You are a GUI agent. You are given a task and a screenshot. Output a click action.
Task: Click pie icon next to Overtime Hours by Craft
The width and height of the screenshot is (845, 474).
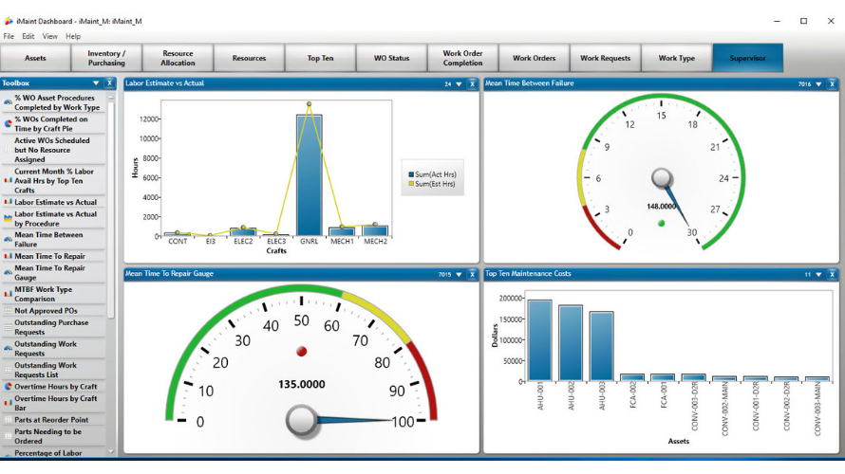(x=9, y=386)
